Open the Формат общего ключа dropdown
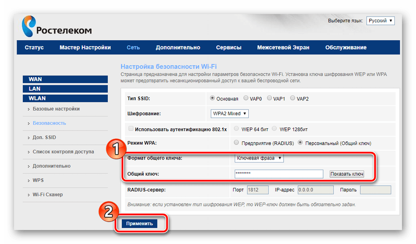This screenshot has width=416, height=244. tap(259, 158)
